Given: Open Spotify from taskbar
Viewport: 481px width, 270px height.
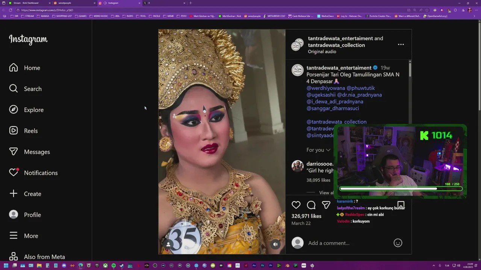Looking at the screenshot, I should (113, 265).
